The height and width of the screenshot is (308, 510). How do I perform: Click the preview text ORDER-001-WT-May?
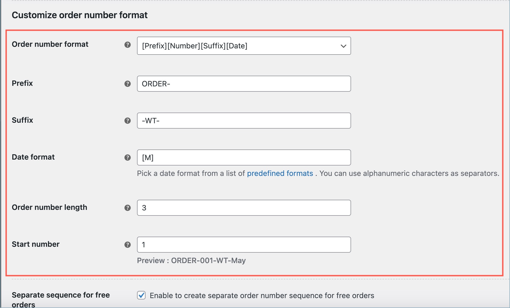click(208, 260)
